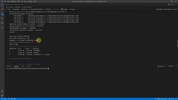Close the bottom panel
This screenshot has width=178, height=100.
pyautogui.click(x=176, y=66)
